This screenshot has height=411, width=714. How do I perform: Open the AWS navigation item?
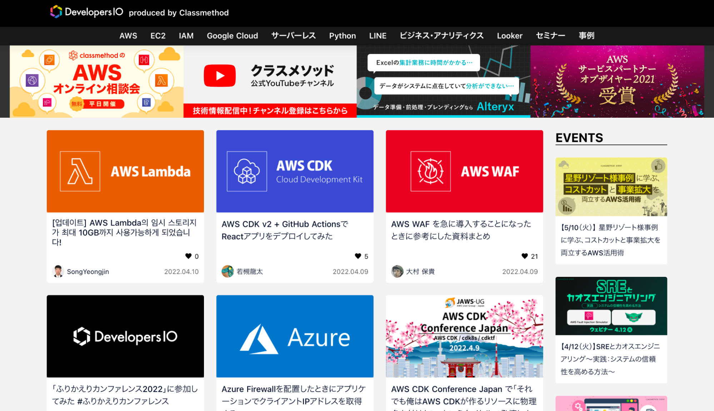point(128,36)
